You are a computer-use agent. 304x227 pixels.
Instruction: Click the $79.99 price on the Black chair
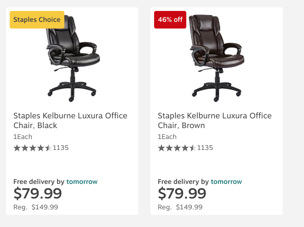(x=38, y=194)
